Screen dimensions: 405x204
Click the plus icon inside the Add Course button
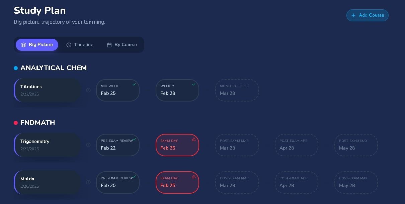(353, 15)
